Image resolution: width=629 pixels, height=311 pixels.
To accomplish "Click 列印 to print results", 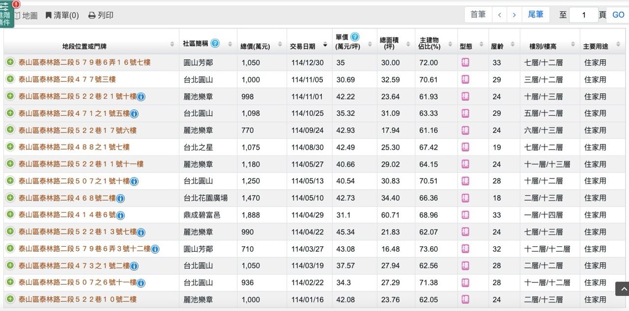I will [101, 15].
